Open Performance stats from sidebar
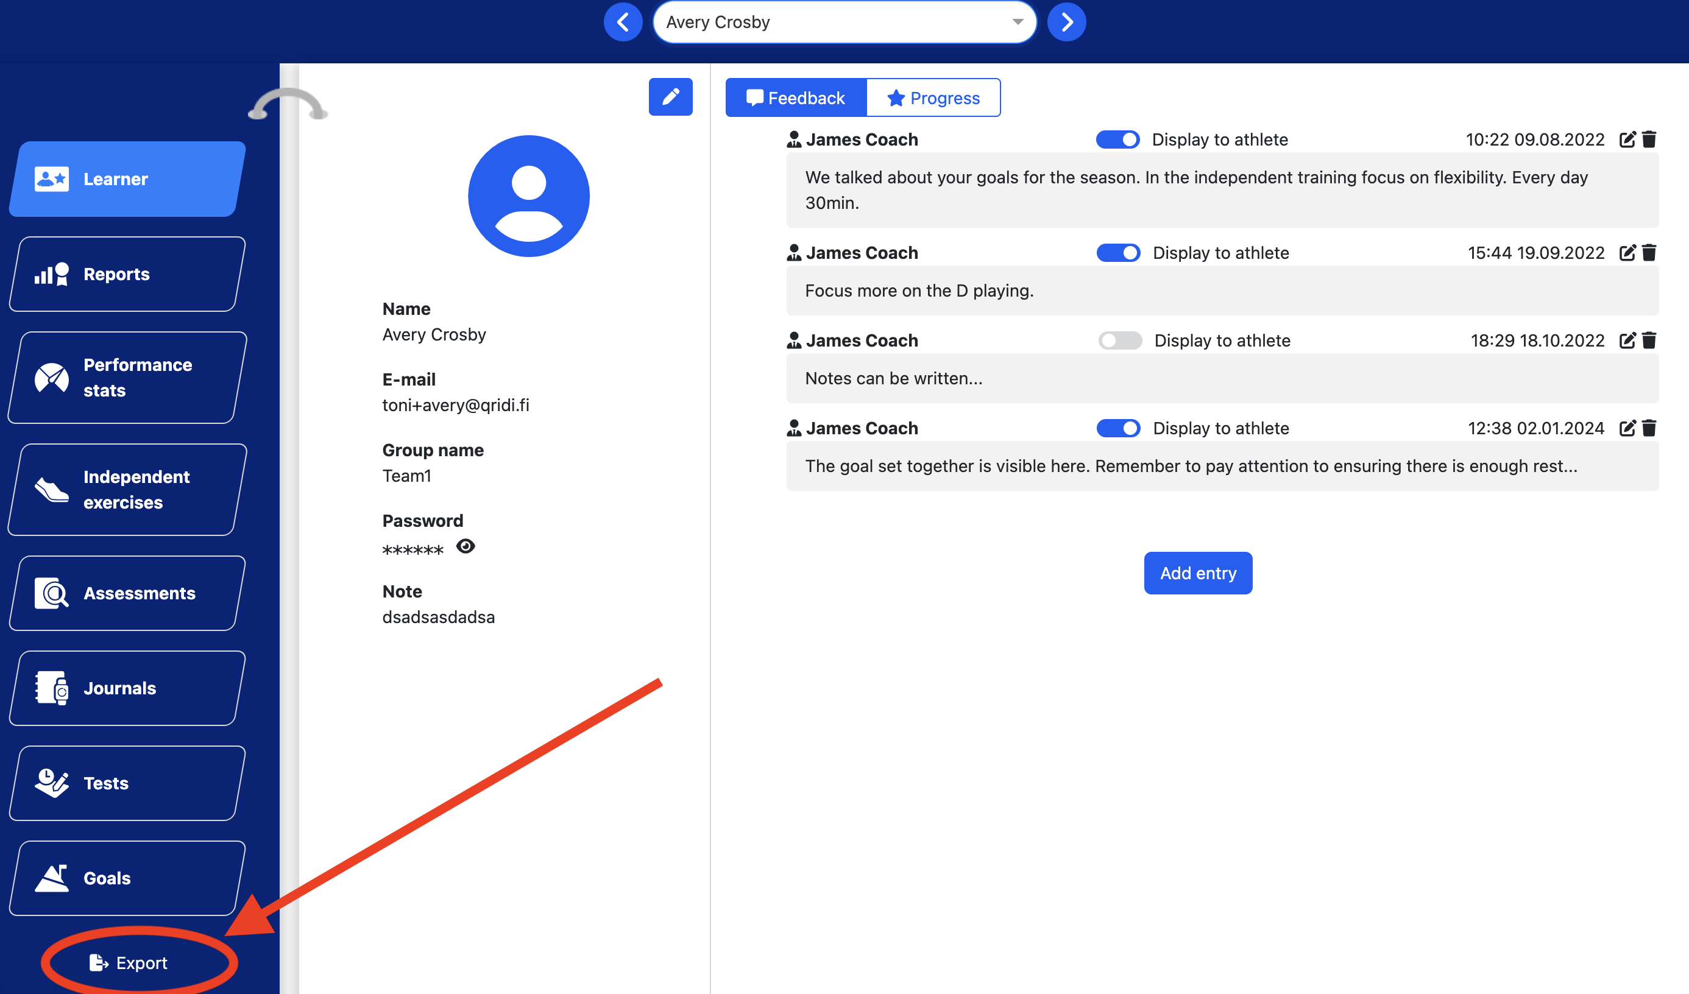The width and height of the screenshot is (1689, 994). click(x=127, y=378)
